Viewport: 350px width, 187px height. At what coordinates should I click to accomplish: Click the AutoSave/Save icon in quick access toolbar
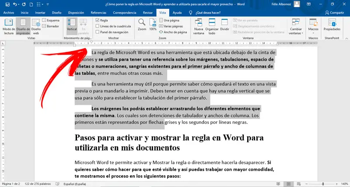tap(7, 4)
